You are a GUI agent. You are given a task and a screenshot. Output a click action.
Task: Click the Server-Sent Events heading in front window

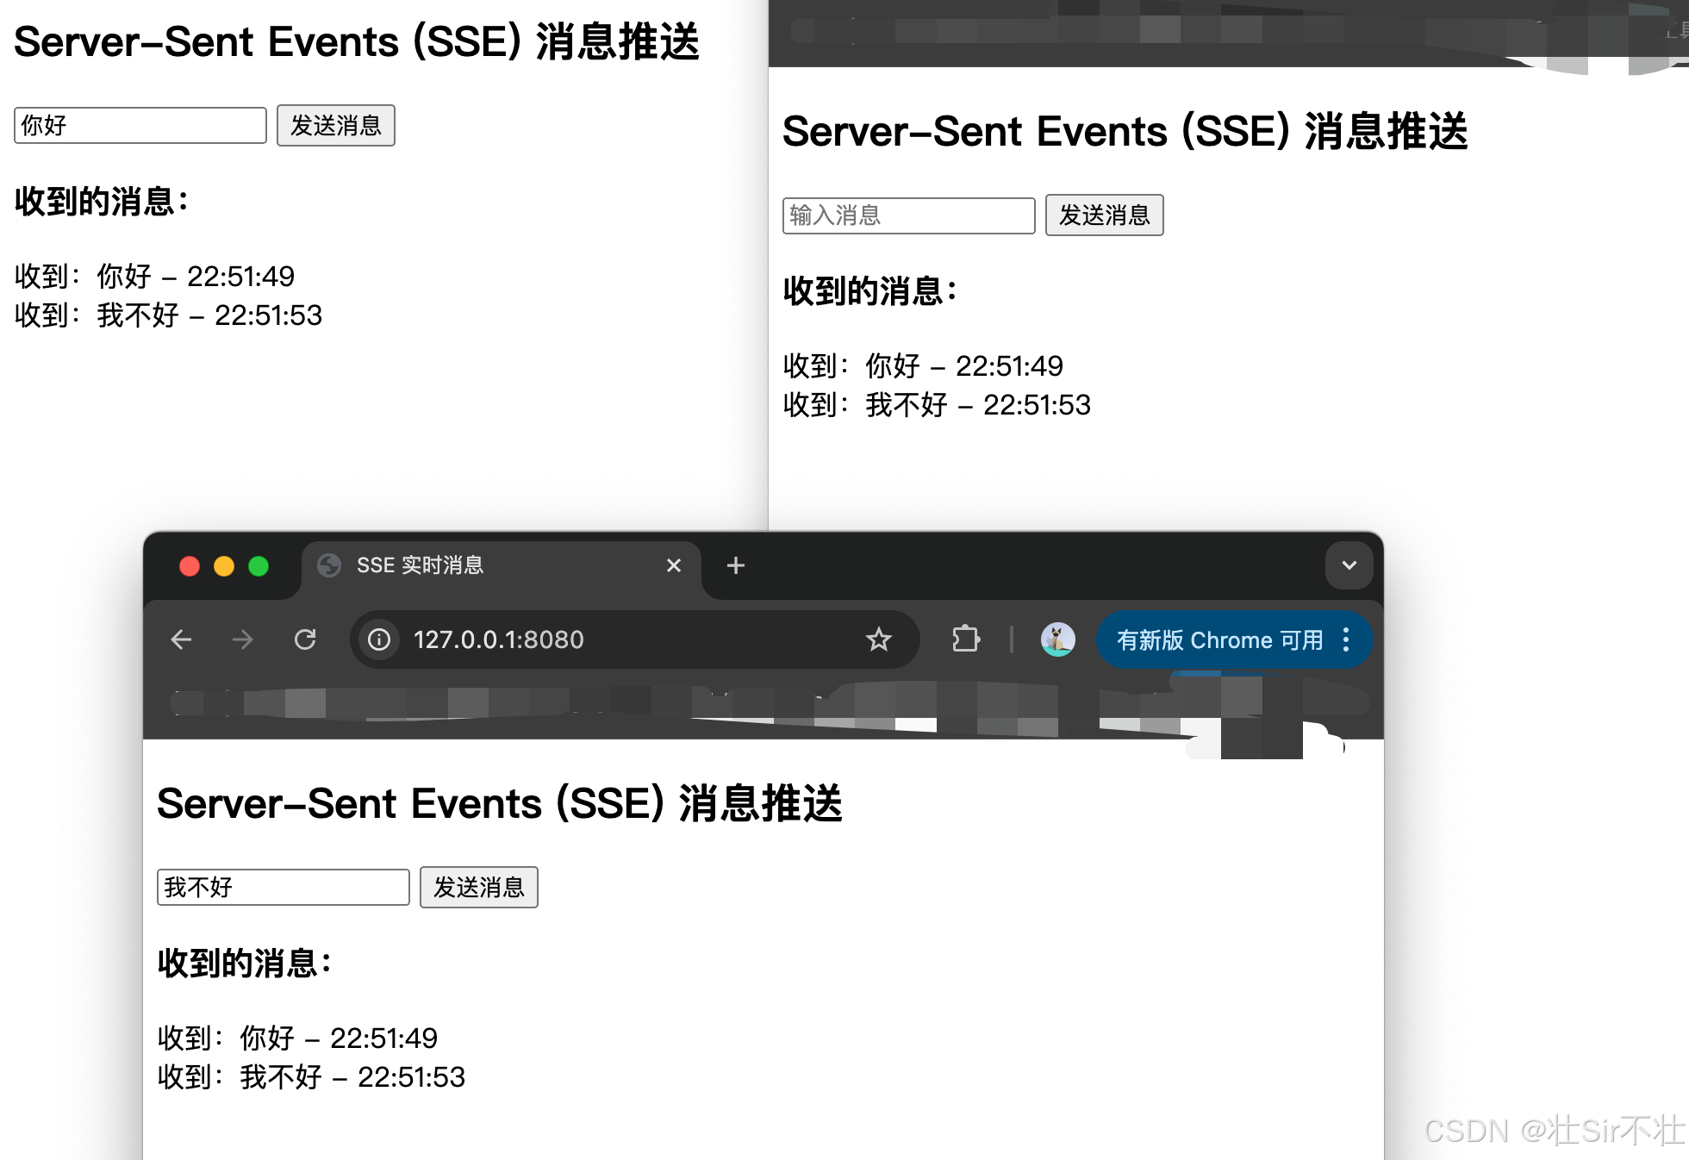coord(500,803)
